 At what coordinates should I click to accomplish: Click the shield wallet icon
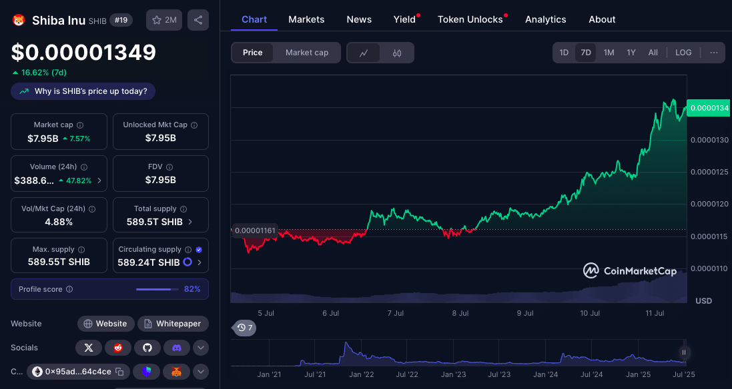pyautogui.click(x=147, y=371)
